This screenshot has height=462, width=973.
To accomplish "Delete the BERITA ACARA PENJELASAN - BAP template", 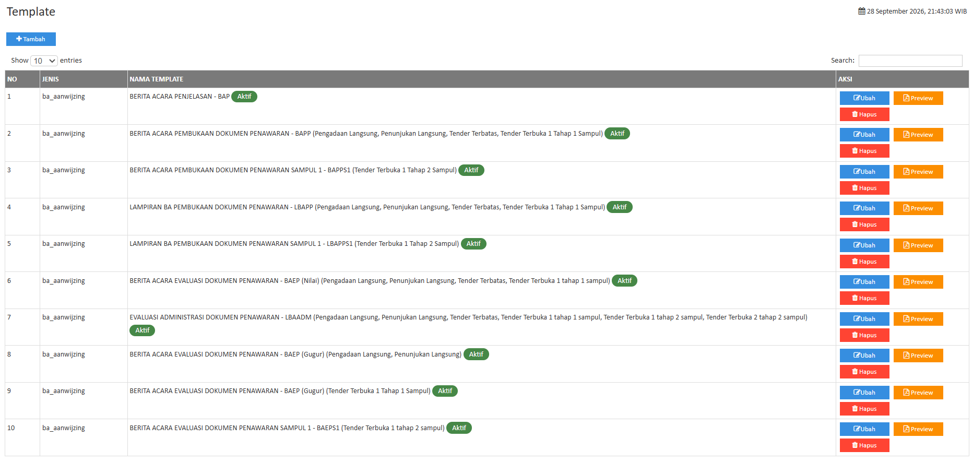I will (x=864, y=114).
